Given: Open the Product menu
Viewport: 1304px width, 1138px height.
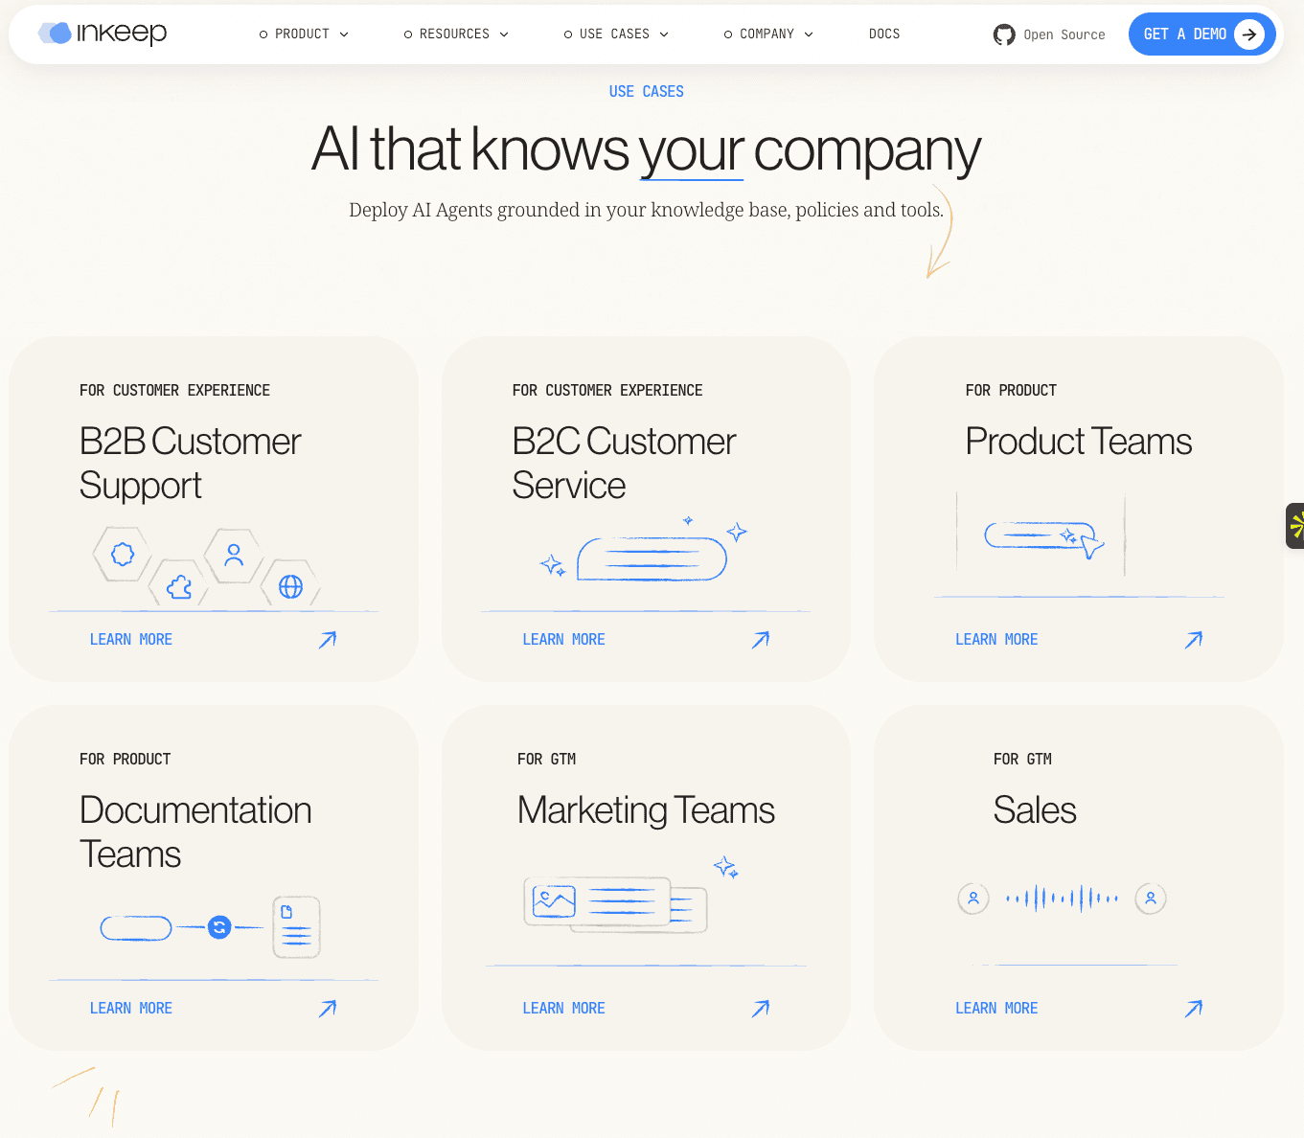Looking at the screenshot, I should pyautogui.click(x=303, y=34).
